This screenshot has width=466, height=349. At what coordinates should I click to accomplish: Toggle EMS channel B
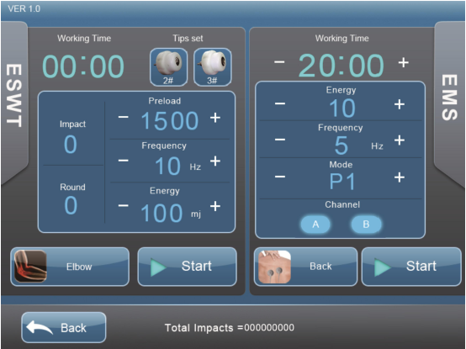pyautogui.click(x=366, y=225)
